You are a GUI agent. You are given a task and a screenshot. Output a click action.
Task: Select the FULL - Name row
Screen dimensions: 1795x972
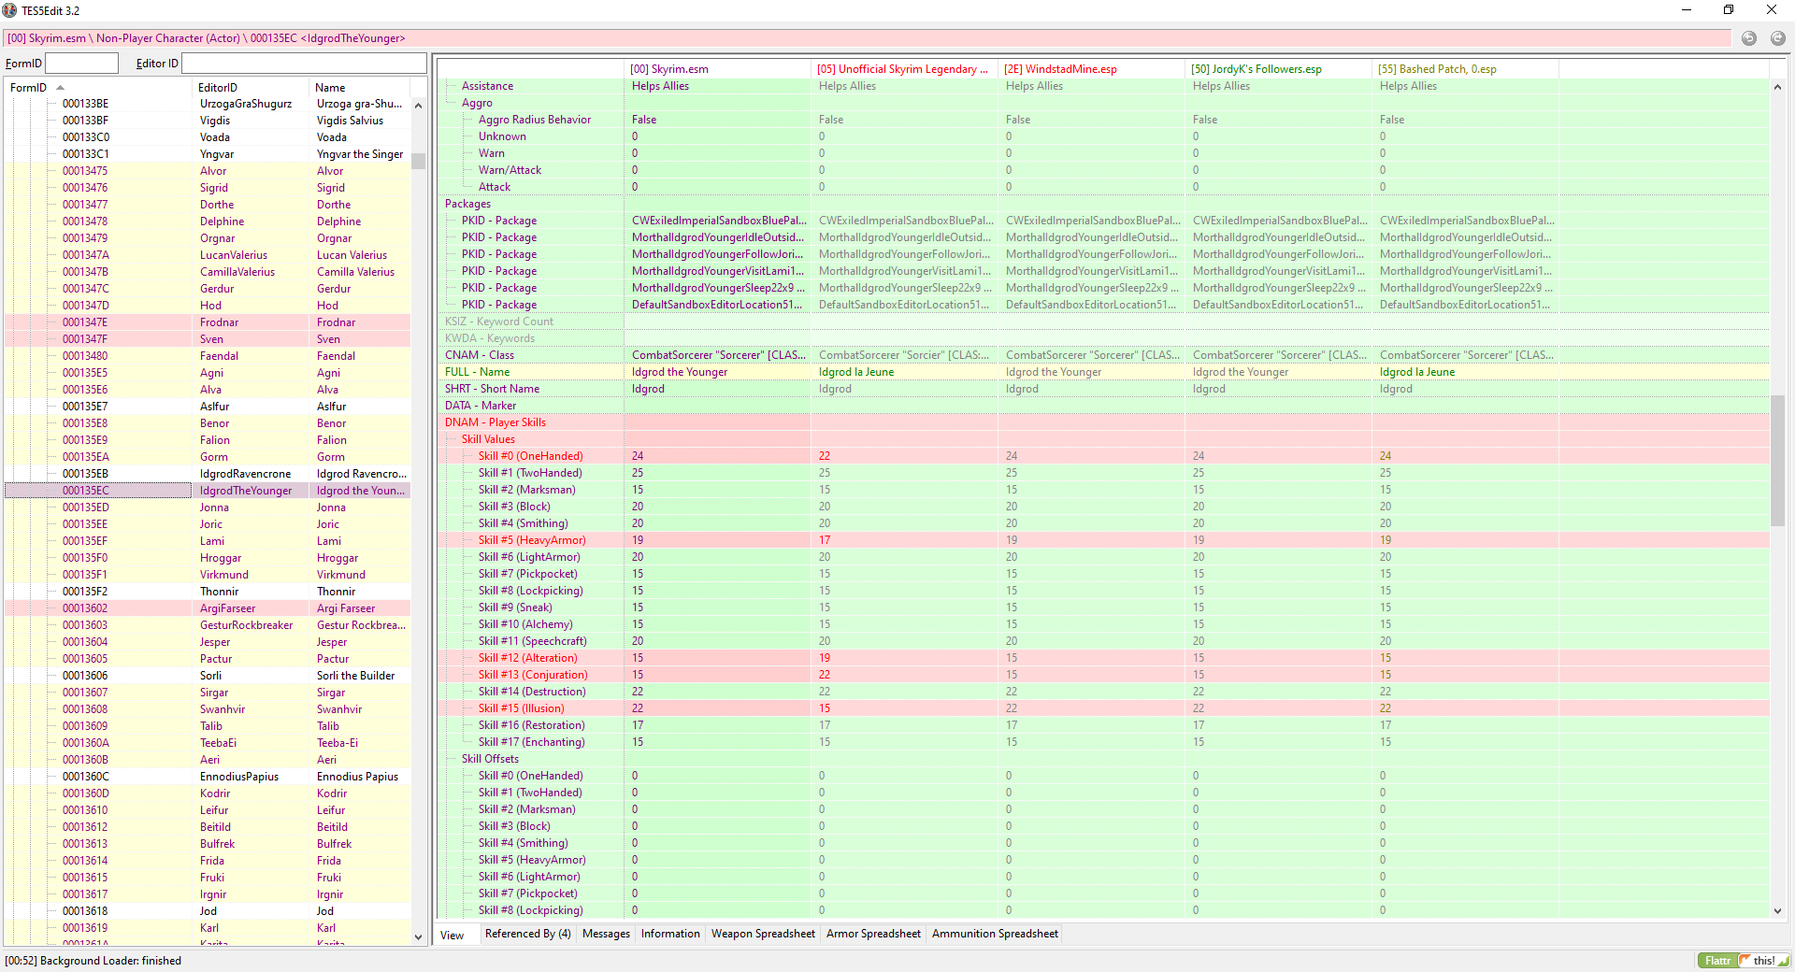pos(1103,372)
